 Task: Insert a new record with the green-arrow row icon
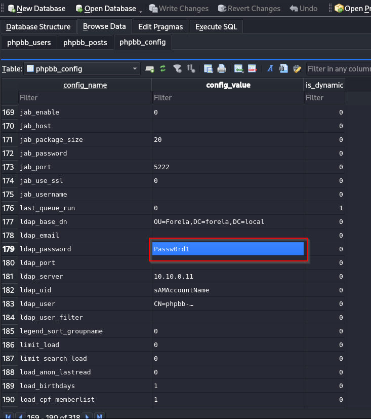[239, 69]
